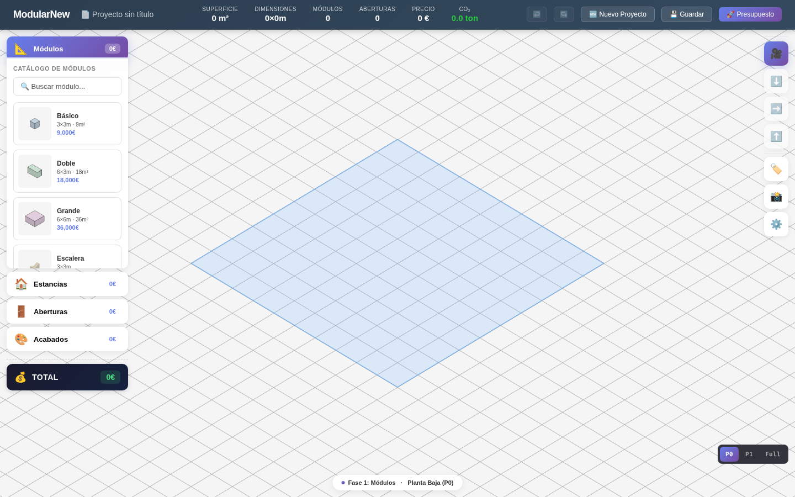
Task: Expand the Aberturas section
Action: click(x=67, y=311)
